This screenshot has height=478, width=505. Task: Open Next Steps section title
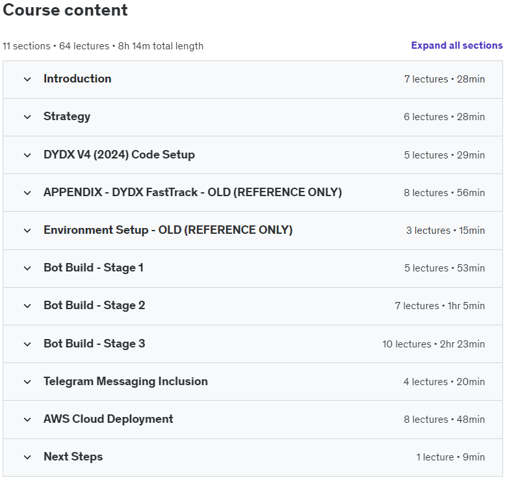tap(73, 457)
